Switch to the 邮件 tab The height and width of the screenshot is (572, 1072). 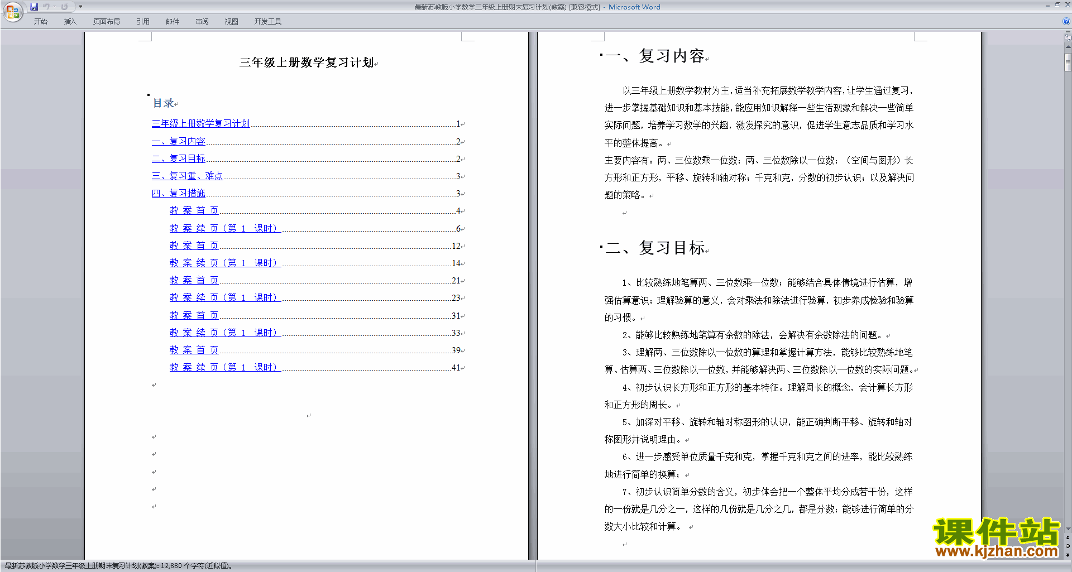(x=173, y=21)
